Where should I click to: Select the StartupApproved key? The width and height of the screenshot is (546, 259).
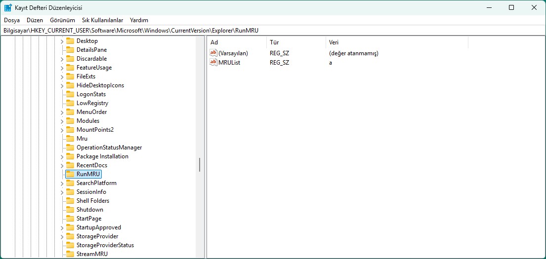pos(99,228)
